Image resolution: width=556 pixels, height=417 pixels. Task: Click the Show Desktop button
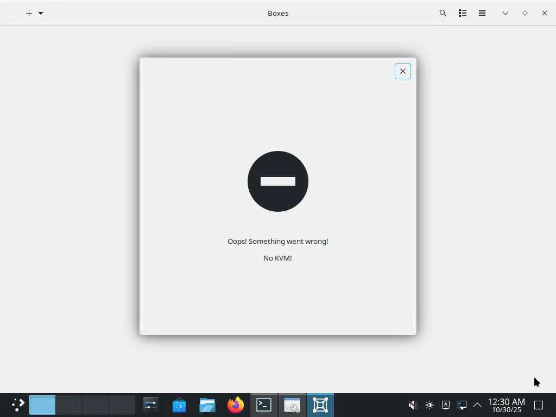point(539,405)
